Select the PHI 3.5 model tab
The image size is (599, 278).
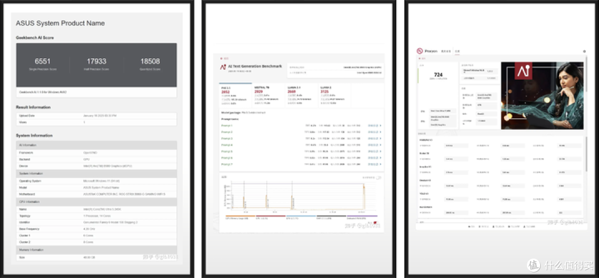235,95
